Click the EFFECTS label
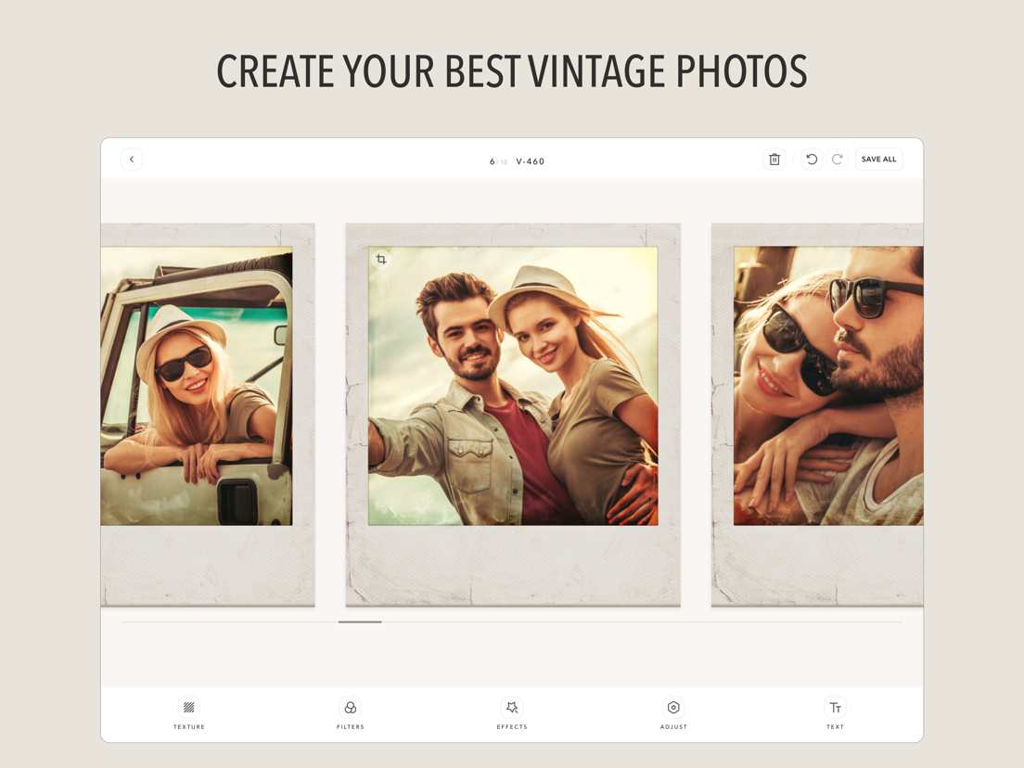Viewport: 1024px width, 768px height. click(512, 726)
